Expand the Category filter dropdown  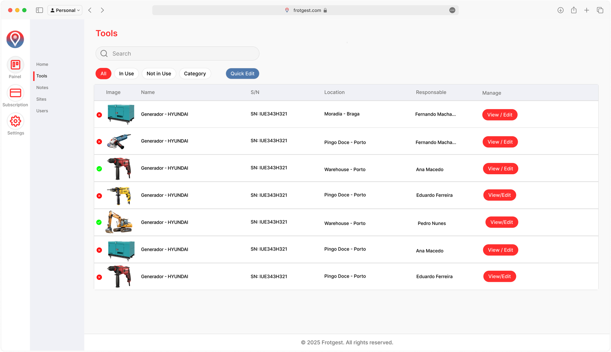point(195,74)
